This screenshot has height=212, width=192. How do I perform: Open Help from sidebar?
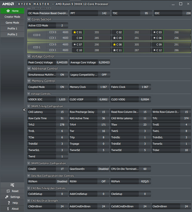coord(12,203)
